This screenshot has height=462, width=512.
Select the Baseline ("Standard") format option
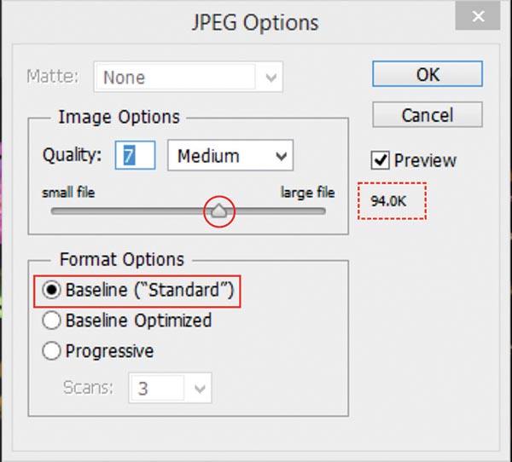(51, 291)
